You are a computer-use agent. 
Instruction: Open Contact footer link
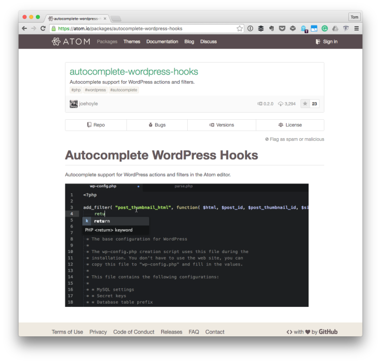point(215,332)
